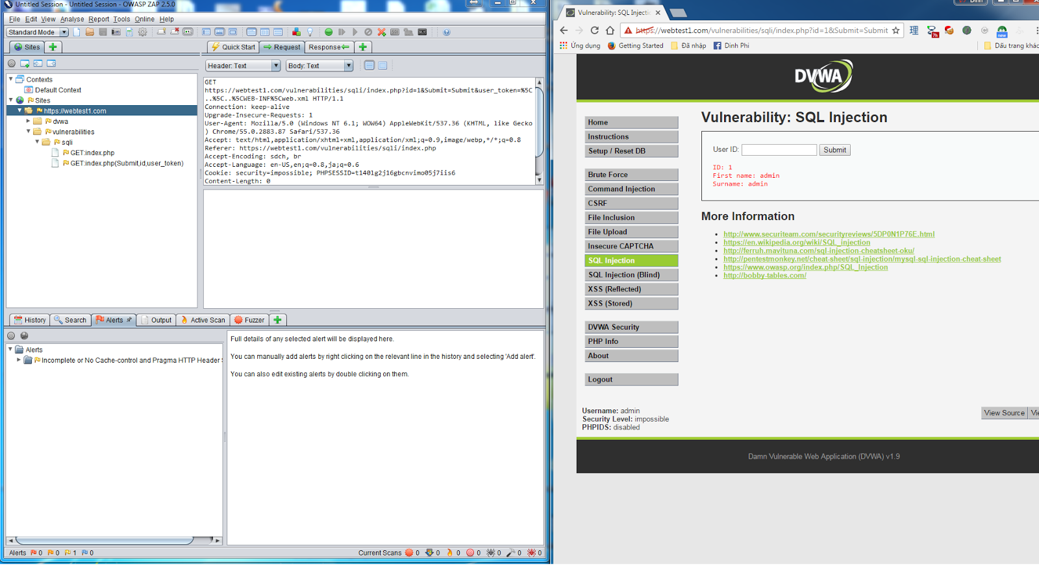Viewport: 1039px width, 569px height.
Task: Click the Alerts panel target circle icon
Action: [x=11, y=335]
